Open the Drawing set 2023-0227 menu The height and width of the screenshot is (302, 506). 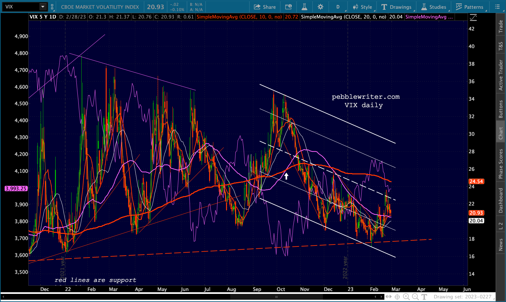tap(462, 296)
